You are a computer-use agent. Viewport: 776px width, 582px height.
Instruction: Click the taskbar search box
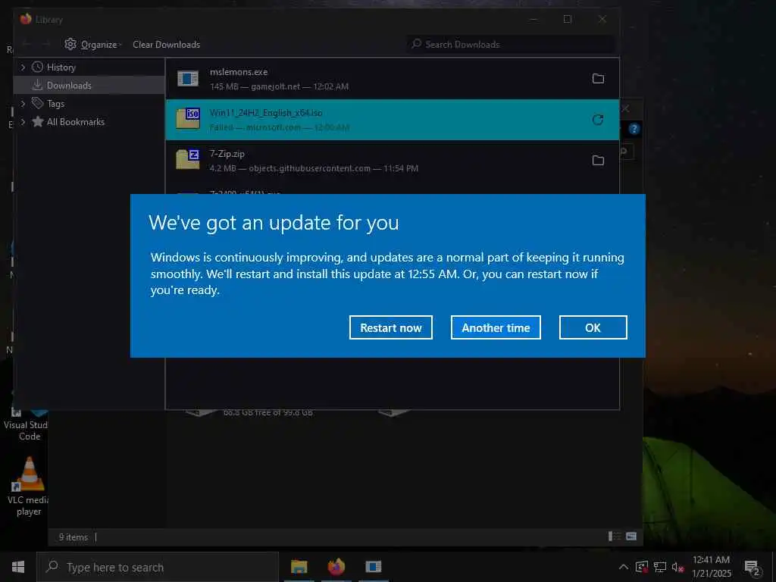click(158, 567)
